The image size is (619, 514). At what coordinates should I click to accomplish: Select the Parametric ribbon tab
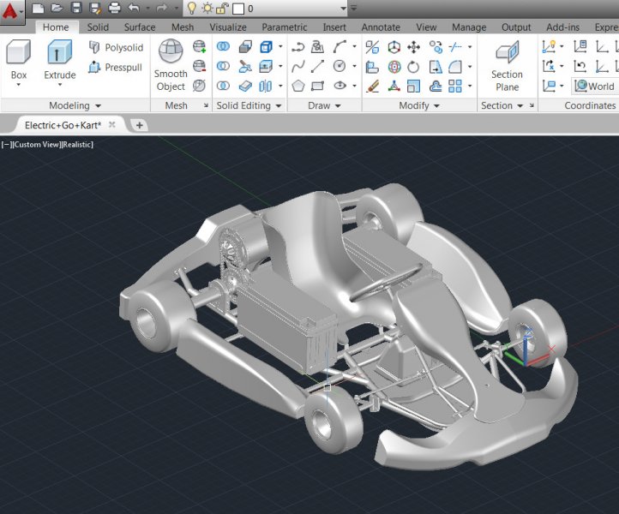(x=285, y=27)
